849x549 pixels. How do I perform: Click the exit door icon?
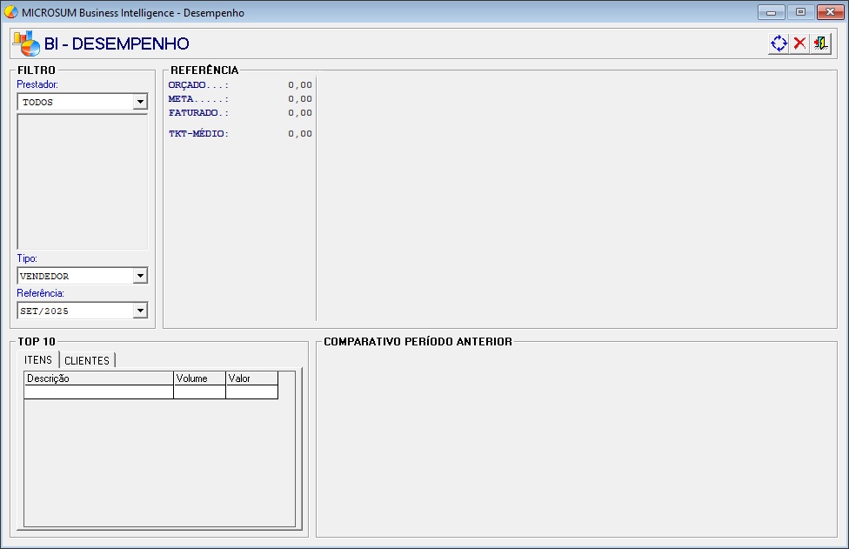820,44
